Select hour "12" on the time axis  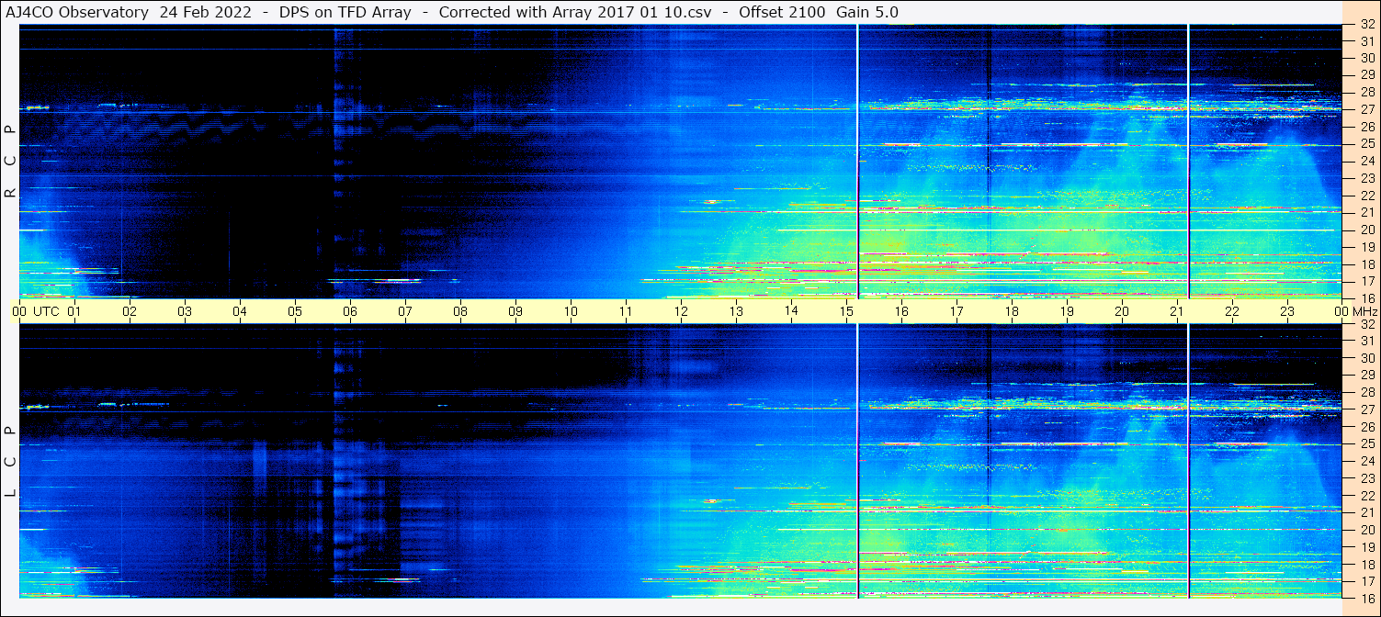681,311
